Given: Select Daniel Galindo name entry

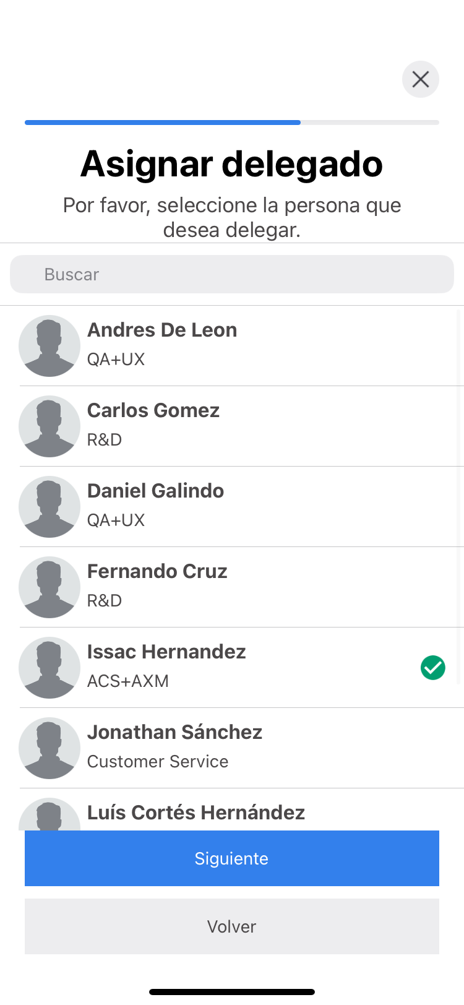Looking at the screenshot, I should coord(155,491).
